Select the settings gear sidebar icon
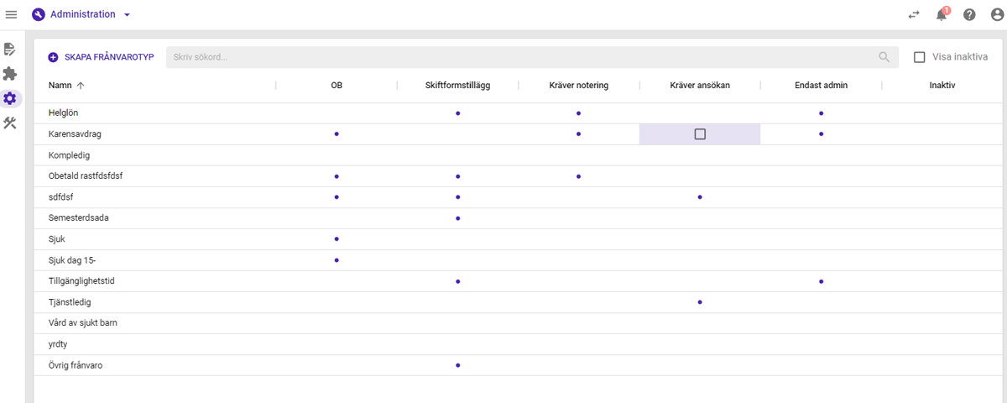 10,98
